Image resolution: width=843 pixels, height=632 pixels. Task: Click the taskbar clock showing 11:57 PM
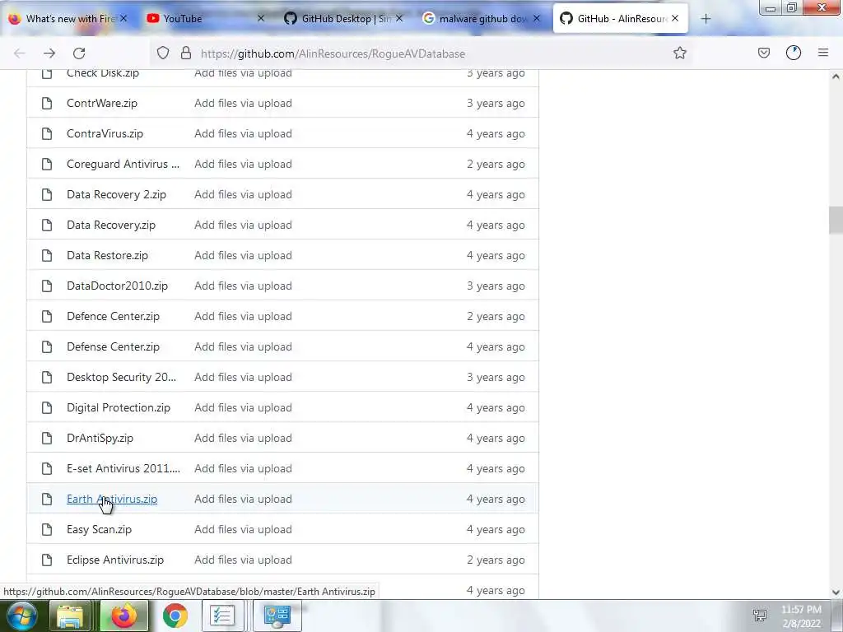(801, 616)
